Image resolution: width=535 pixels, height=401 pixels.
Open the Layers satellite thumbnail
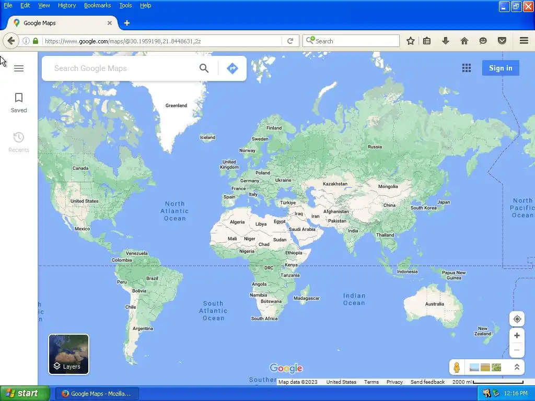[x=68, y=355]
